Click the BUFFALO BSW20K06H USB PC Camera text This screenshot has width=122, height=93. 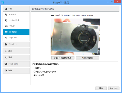[79, 15]
